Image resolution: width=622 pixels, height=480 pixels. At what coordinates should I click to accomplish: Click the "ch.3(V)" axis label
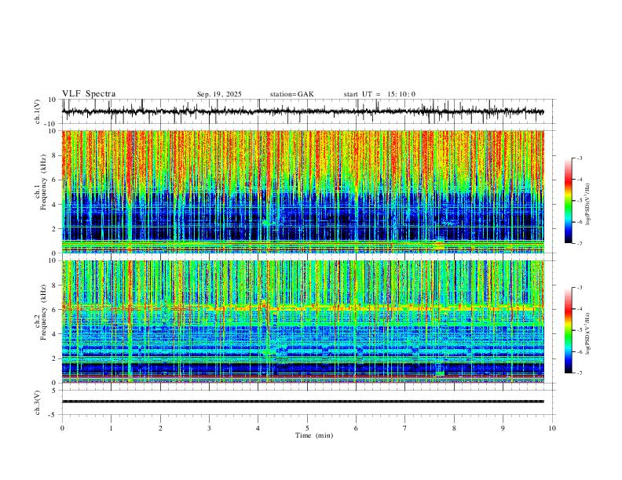(38, 402)
